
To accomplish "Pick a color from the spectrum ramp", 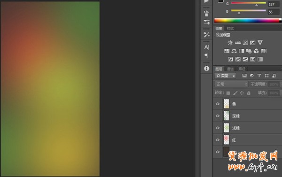I will (x=247, y=21).
